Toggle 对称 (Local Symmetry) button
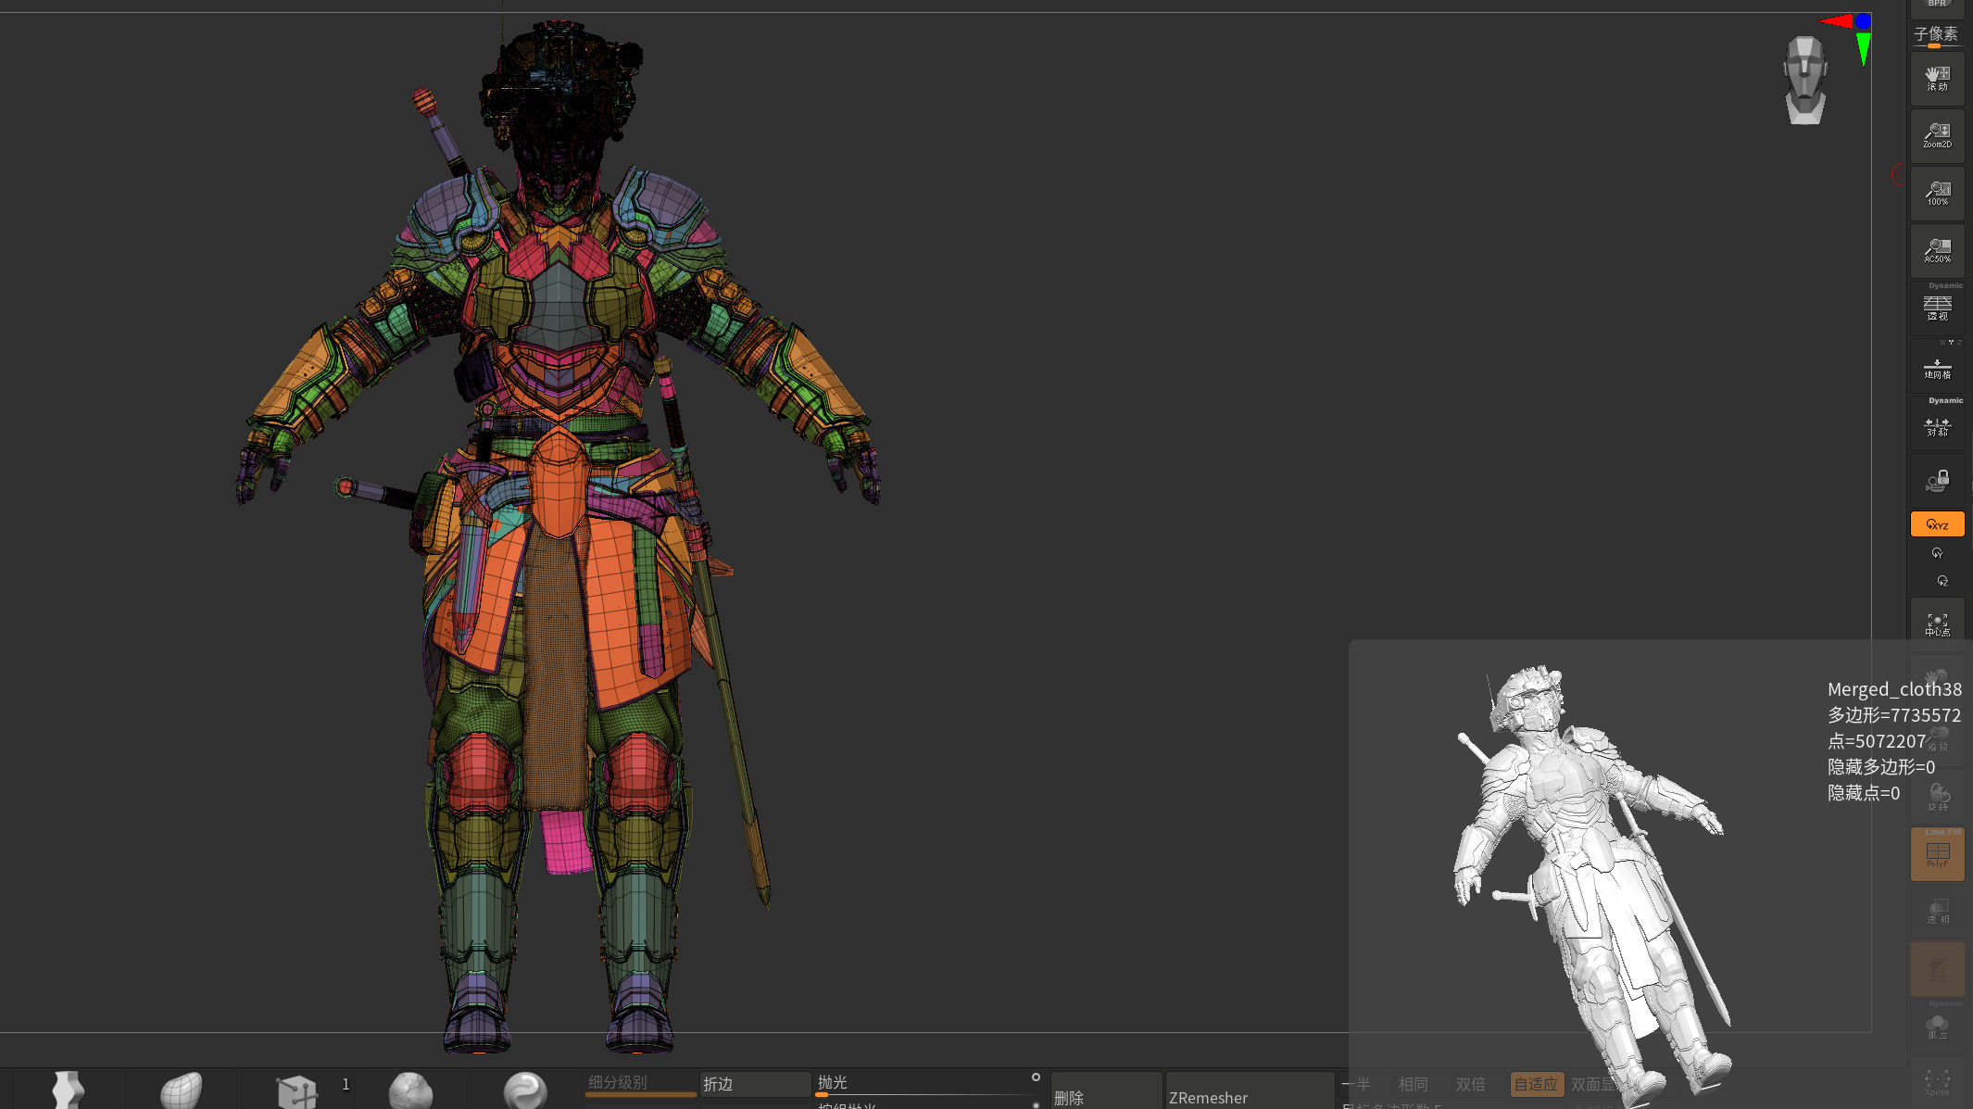1973x1109 pixels. click(1937, 424)
